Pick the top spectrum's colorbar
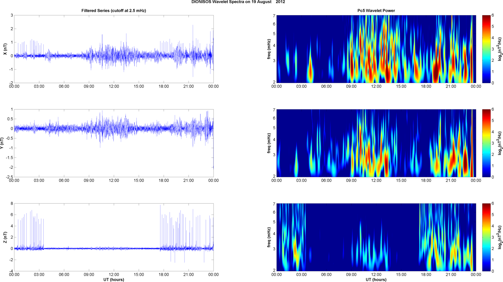Screen dimensions: 503x282 [x=486, y=49]
